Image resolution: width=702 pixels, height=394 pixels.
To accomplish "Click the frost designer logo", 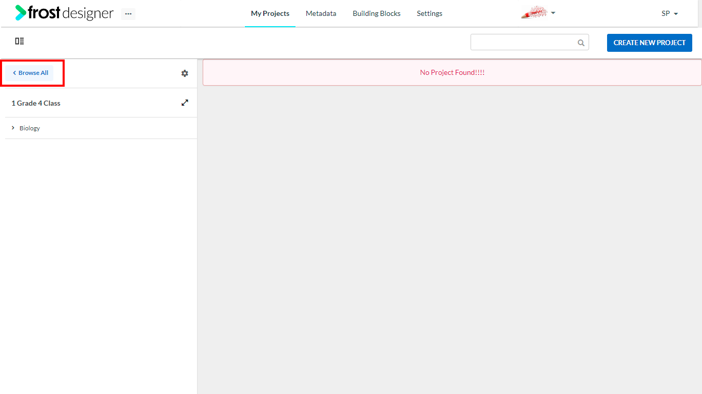I will [64, 13].
